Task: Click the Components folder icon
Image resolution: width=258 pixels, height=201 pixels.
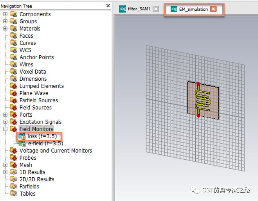Action: [14, 14]
